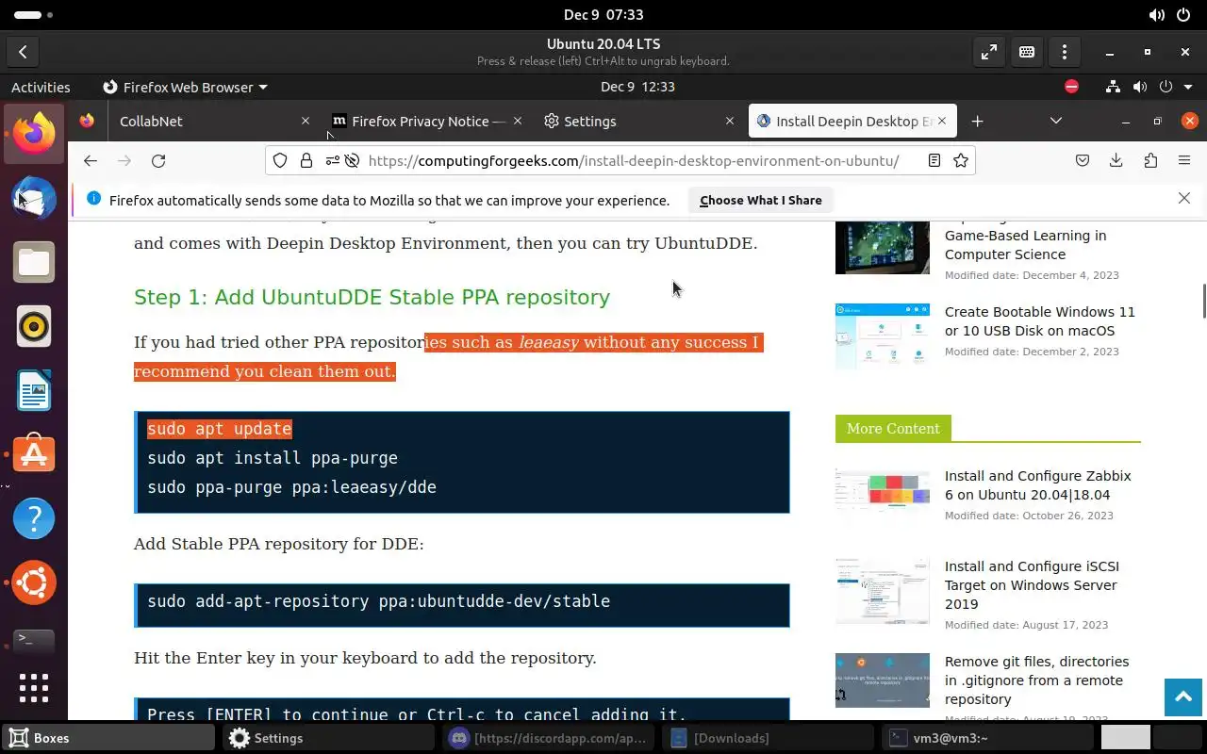Open the site permissions icon in address bar
This screenshot has width=1207, height=754.
[x=332, y=160]
